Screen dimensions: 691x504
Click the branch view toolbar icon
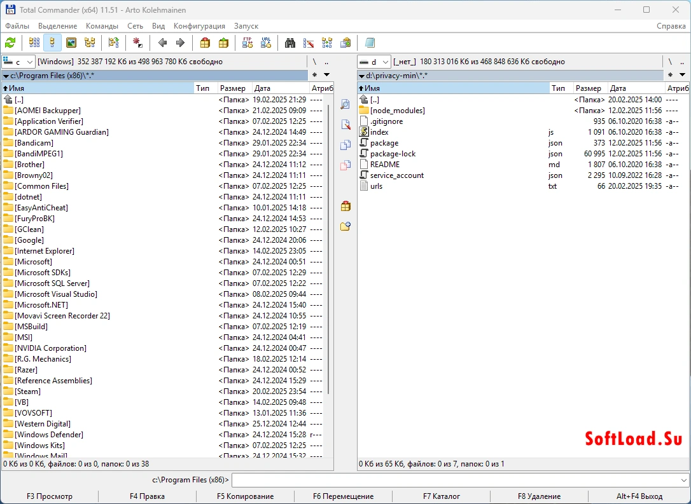pos(114,43)
